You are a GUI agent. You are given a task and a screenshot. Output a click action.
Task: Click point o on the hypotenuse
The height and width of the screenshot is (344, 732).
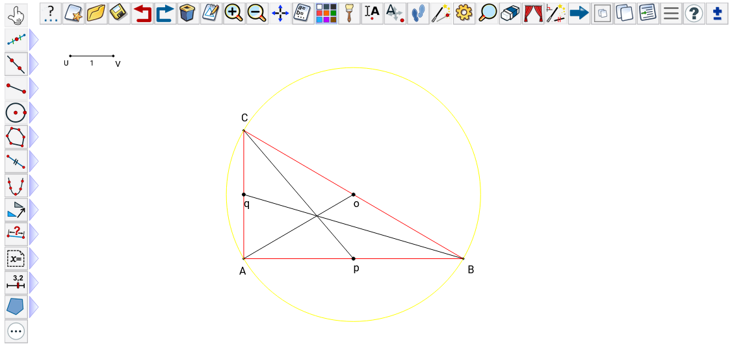point(354,194)
